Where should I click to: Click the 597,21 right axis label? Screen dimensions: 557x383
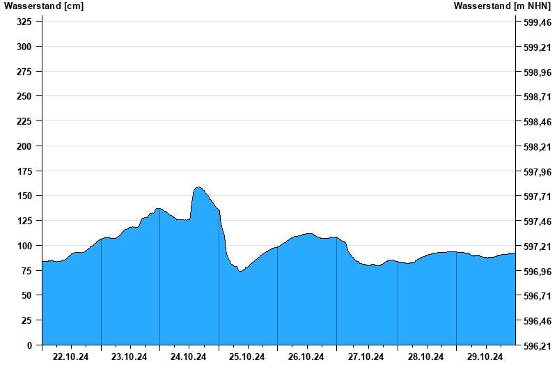[538, 247]
